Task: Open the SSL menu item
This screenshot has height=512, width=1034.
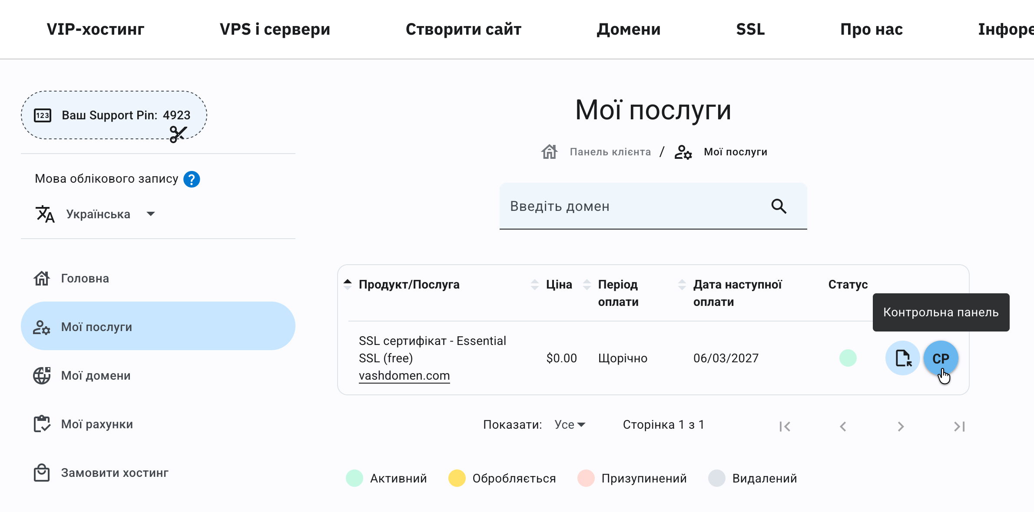Action: tap(750, 29)
